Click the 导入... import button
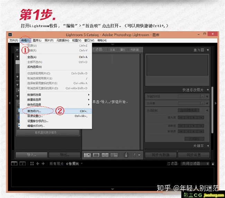The width and height of the screenshot is (225, 198). pos(31,155)
